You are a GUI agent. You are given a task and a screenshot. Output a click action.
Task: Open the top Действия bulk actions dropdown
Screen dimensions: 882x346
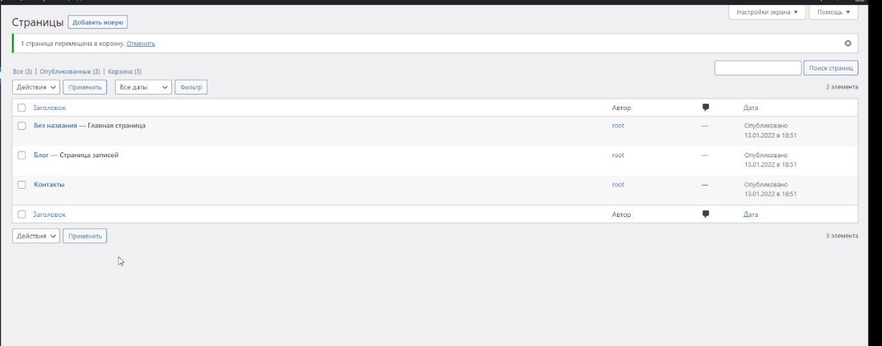click(x=36, y=87)
